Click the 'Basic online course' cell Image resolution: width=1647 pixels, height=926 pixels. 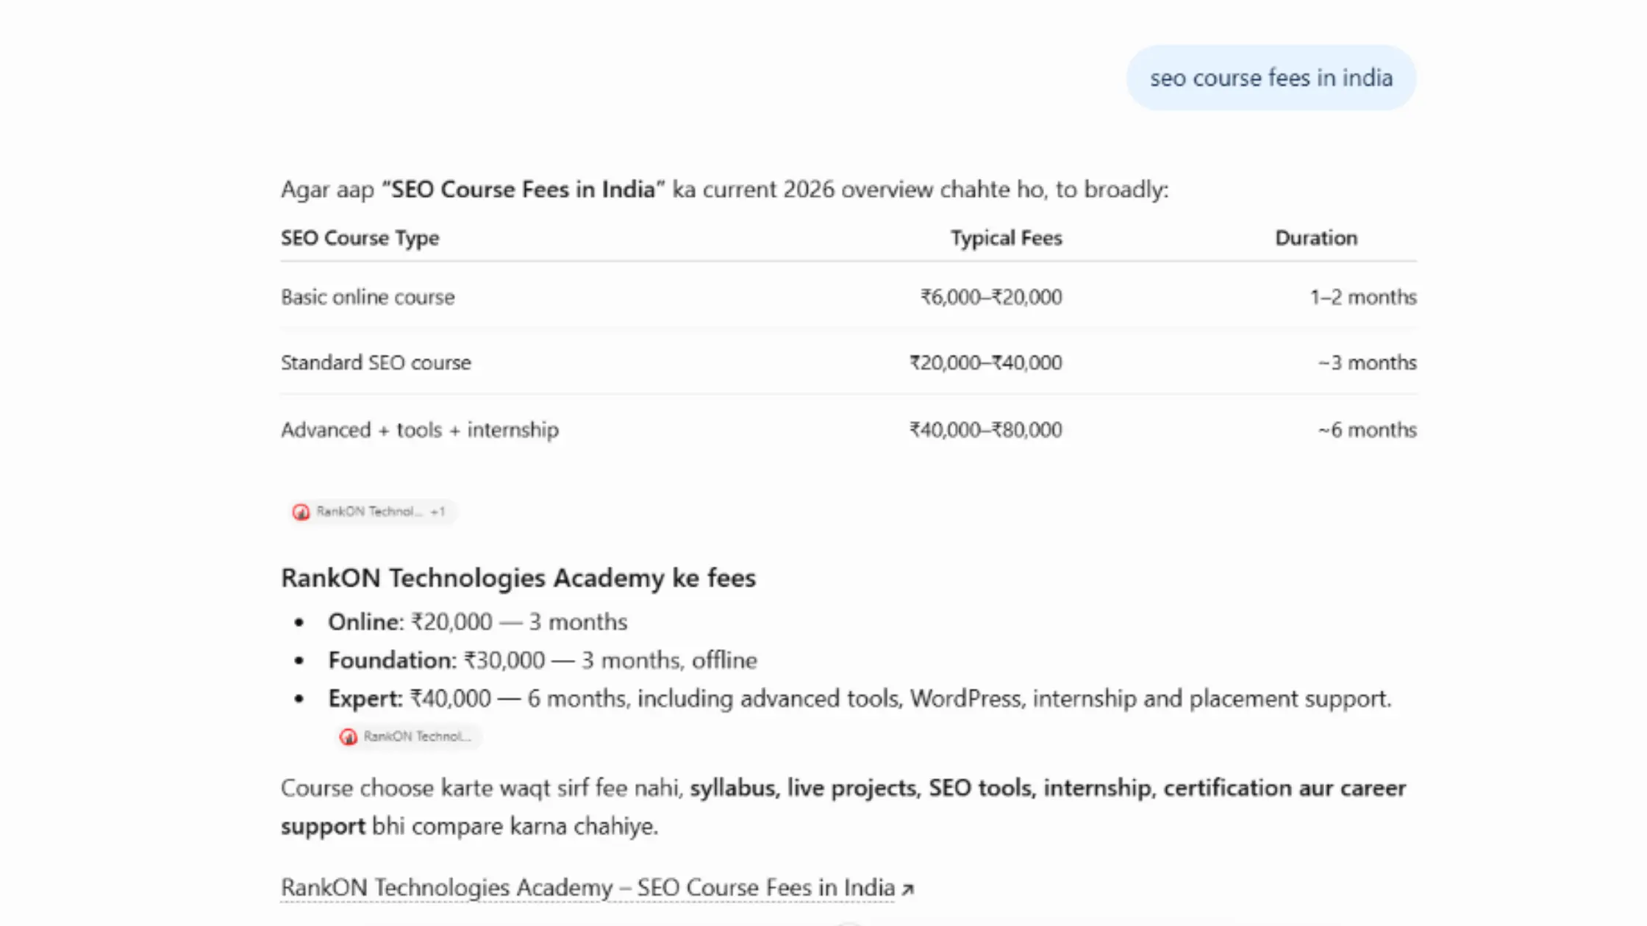(x=368, y=297)
